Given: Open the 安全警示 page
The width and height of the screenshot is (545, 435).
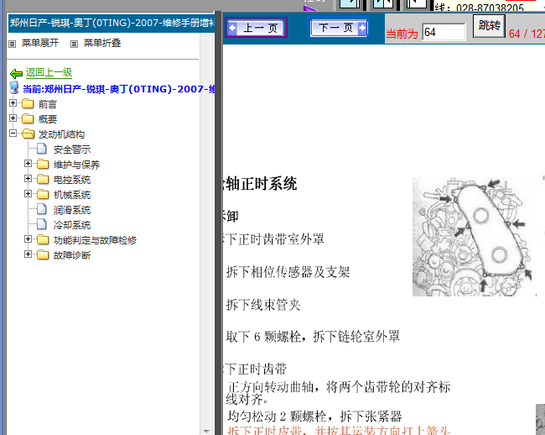Looking at the screenshot, I should (72, 149).
